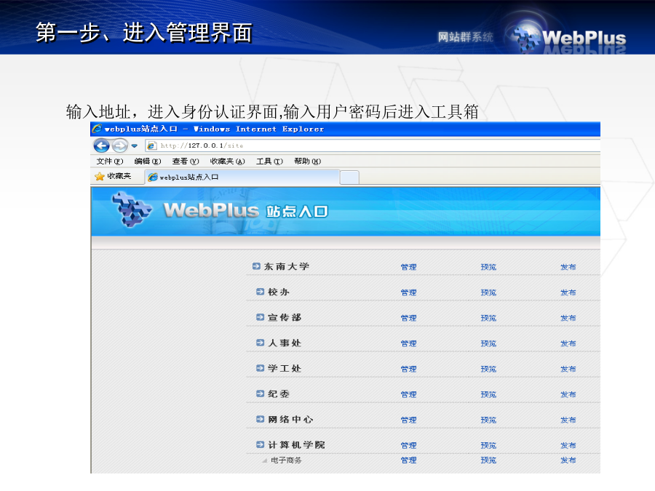Open the 工具(T) menu
This screenshot has height=491, width=655.
click(x=269, y=161)
